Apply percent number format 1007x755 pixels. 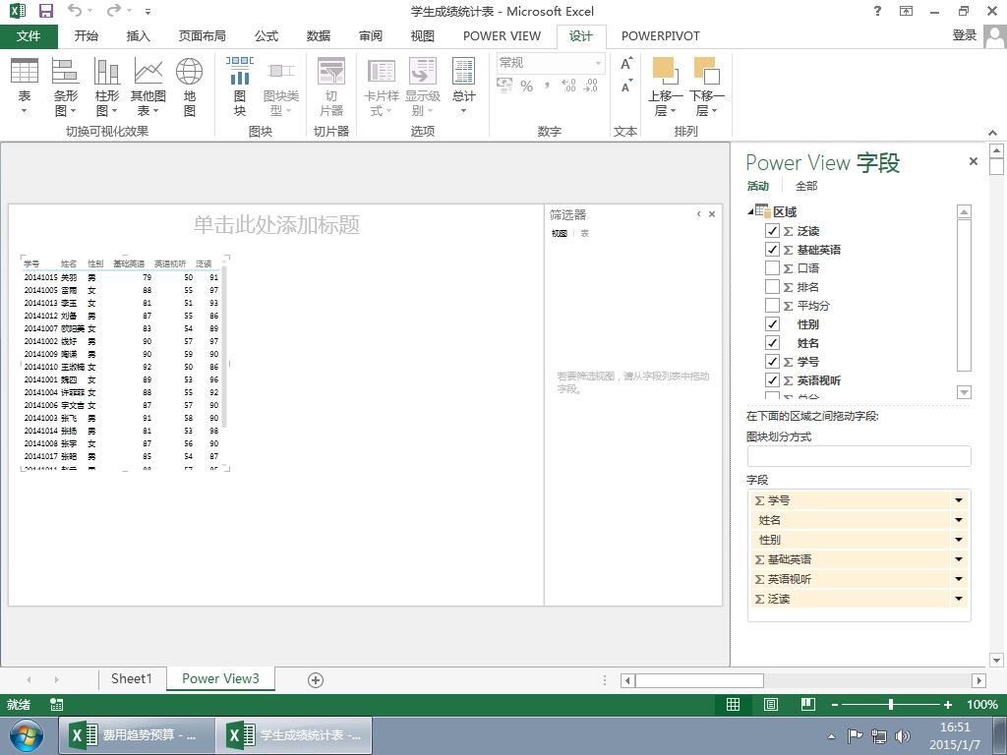[x=527, y=87]
